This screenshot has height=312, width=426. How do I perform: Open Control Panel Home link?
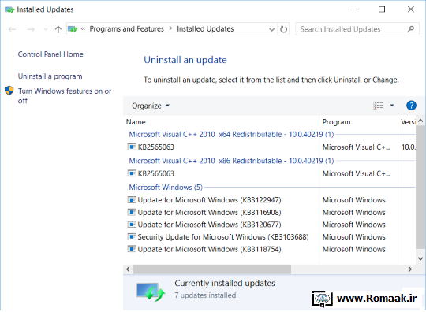pyautogui.click(x=50, y=54)
